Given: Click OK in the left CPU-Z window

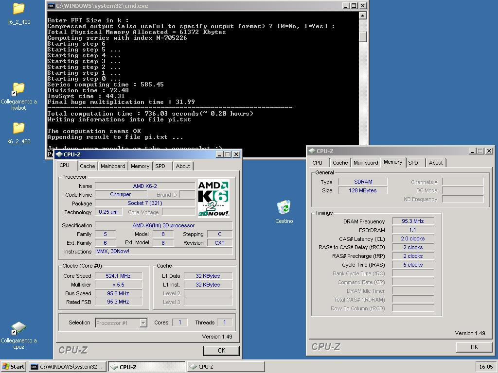Looking at the screenshot, I should pyautogui.click(x=221, y=351).
